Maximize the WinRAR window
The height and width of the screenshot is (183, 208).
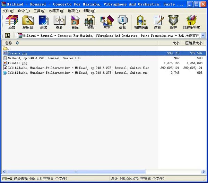click(197, 4)
